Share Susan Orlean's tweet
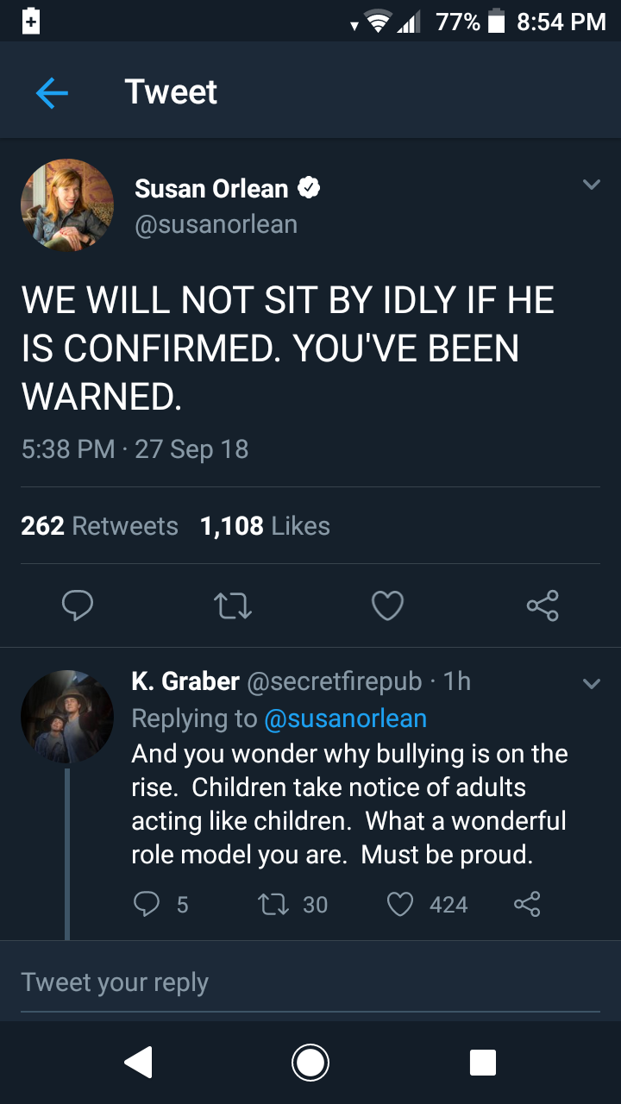The height and width of the screenshot is (1104, 621). point(543,605)
